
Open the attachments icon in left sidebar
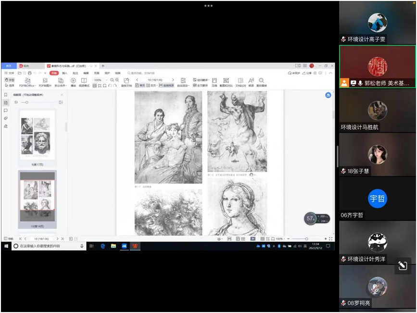(6, 118)
